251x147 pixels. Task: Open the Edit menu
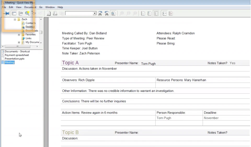tap(11, 7)
